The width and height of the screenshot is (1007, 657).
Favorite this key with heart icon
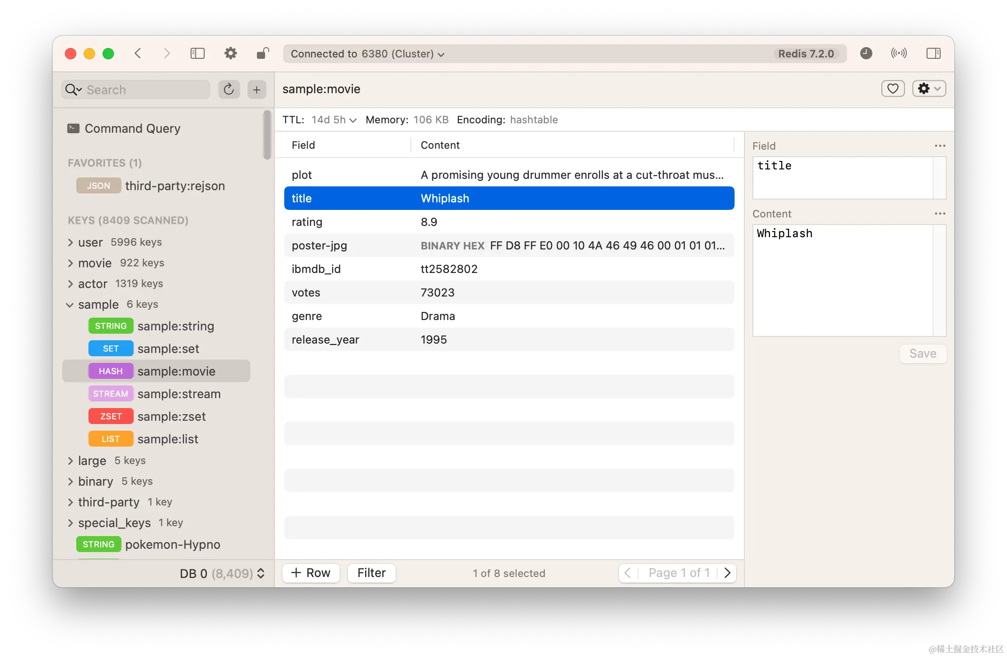[x=893, y=88]
